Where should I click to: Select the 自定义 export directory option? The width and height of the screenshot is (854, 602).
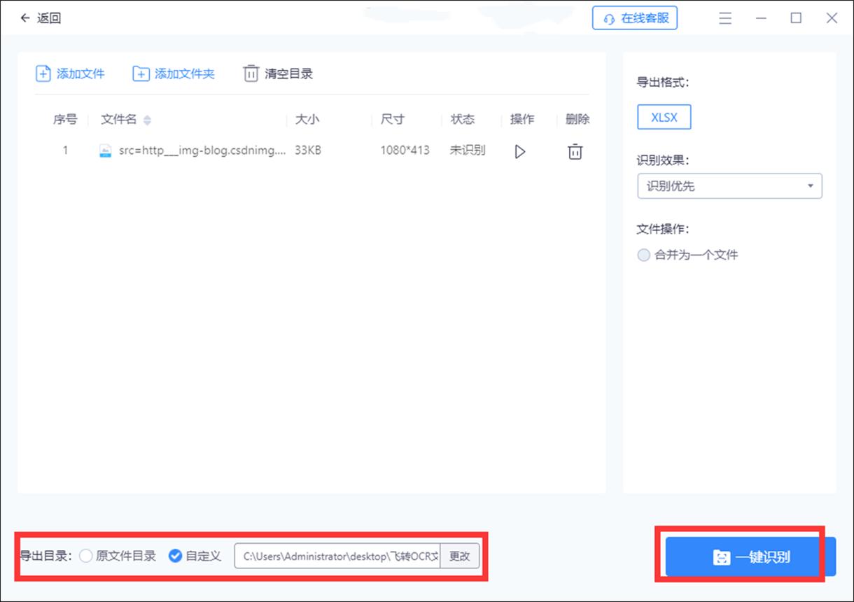click(175, 556)
